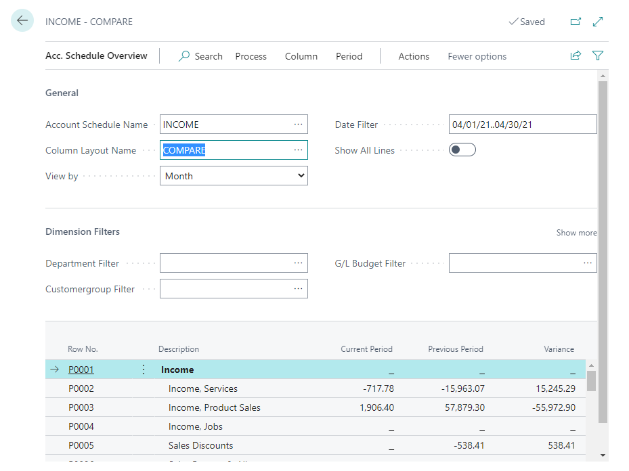Click the Search magnifier icon

click(184, 56)
